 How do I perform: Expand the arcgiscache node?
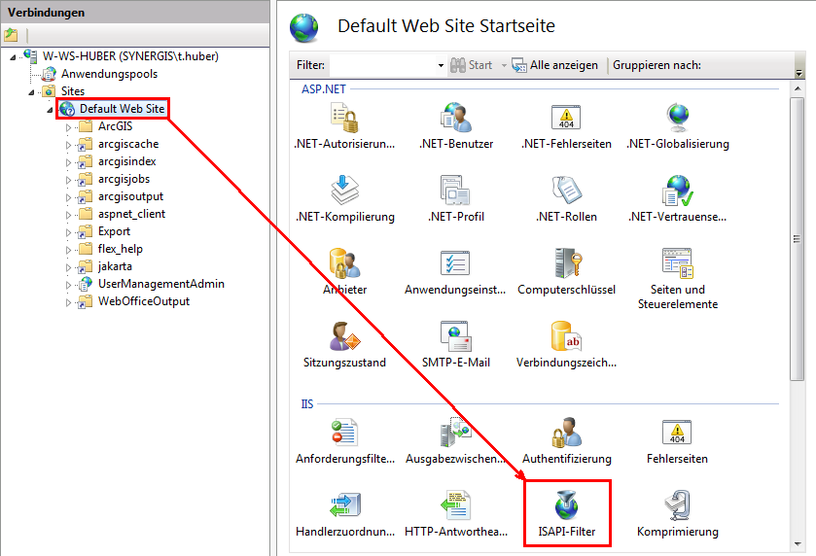click(68, 145)
